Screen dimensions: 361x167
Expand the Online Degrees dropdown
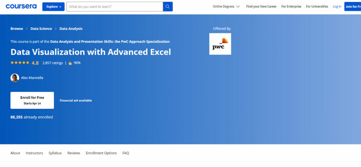tap(226, 7)
